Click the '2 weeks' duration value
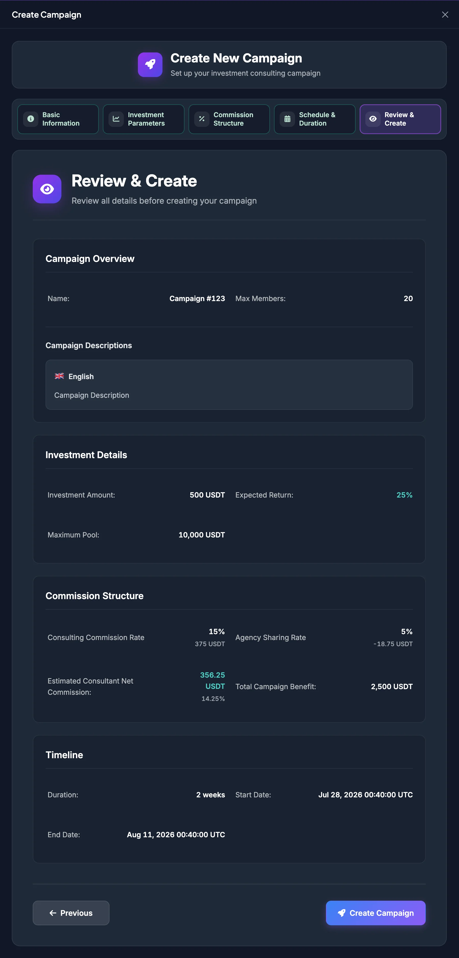The height and width of the screenshot is (958, 459). (x=211, y=795)
